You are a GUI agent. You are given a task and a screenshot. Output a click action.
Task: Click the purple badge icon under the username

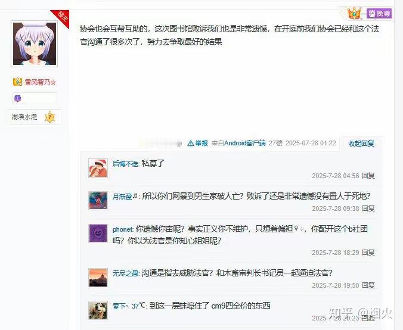tap(17, 98)
